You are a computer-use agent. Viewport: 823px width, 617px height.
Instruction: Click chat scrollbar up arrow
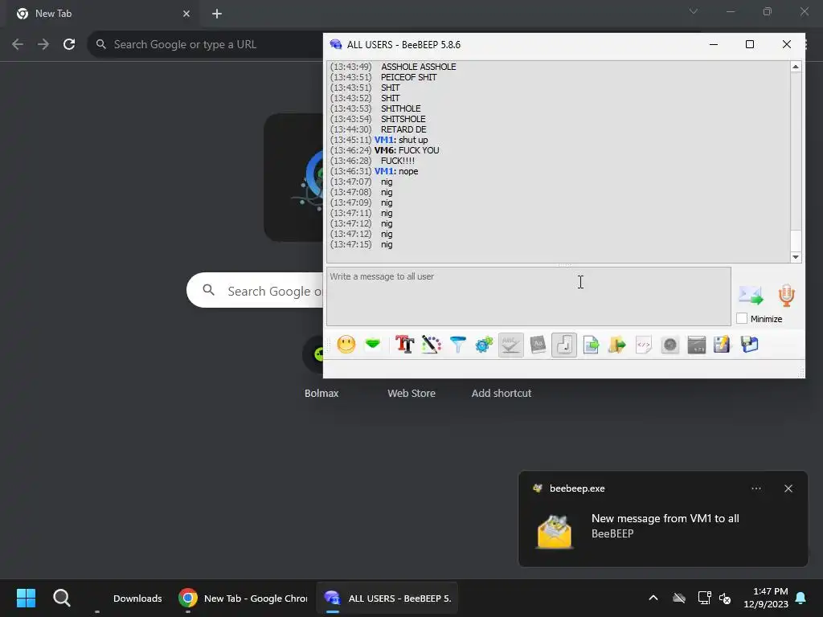[x=796, y=67]
